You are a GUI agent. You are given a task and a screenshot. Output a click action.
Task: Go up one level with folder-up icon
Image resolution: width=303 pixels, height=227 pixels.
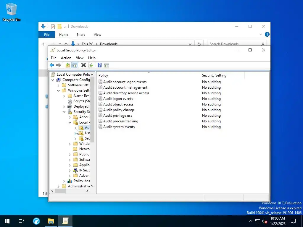(68, 65)
